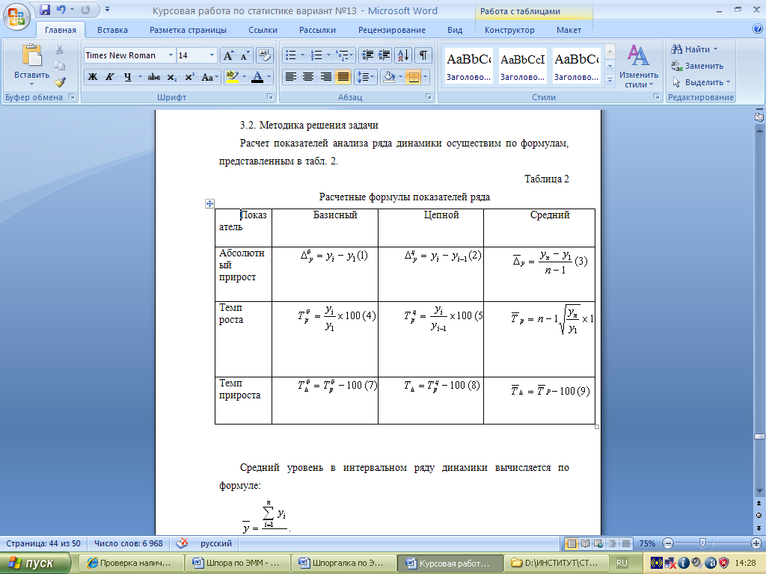This screenshot has height=574, width=766.
Task: Click vertical scrollbar down arrow
Action: pyautogui.click(x=759, y=490)
